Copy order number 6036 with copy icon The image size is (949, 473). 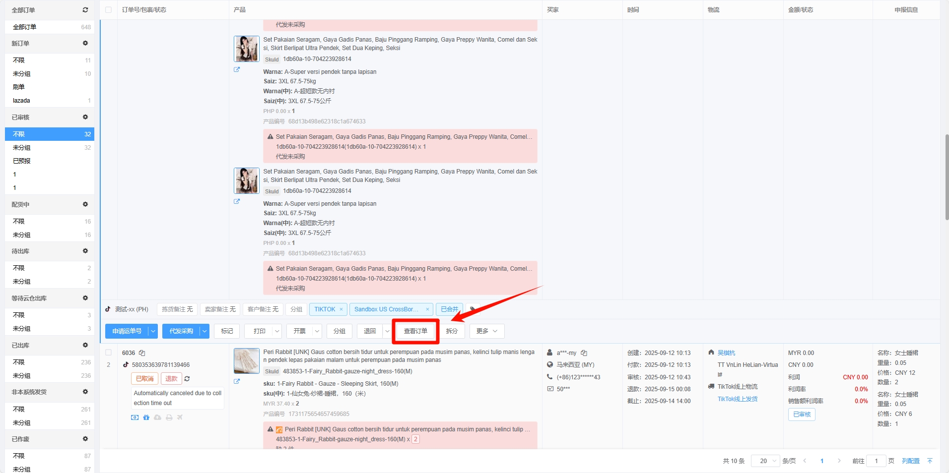coord(142,353)
